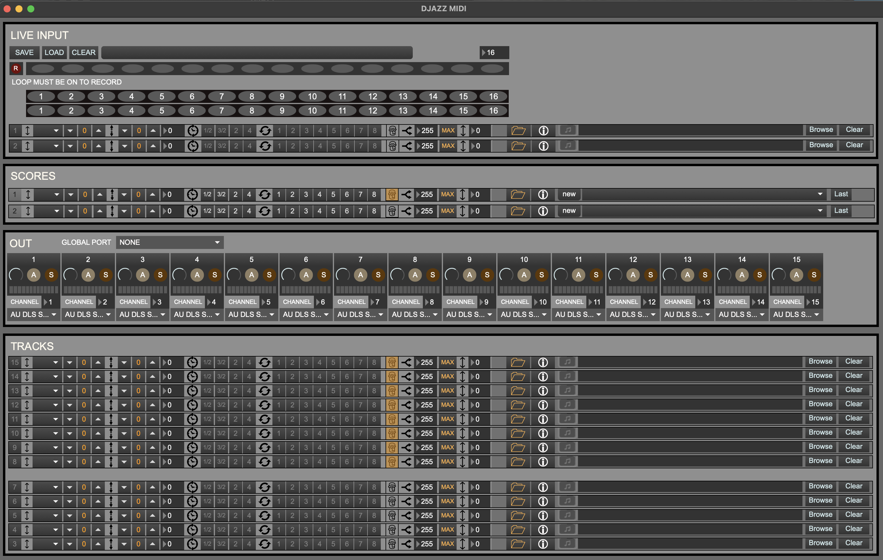Click clock speed icon in track 5 row

[192, 516]
